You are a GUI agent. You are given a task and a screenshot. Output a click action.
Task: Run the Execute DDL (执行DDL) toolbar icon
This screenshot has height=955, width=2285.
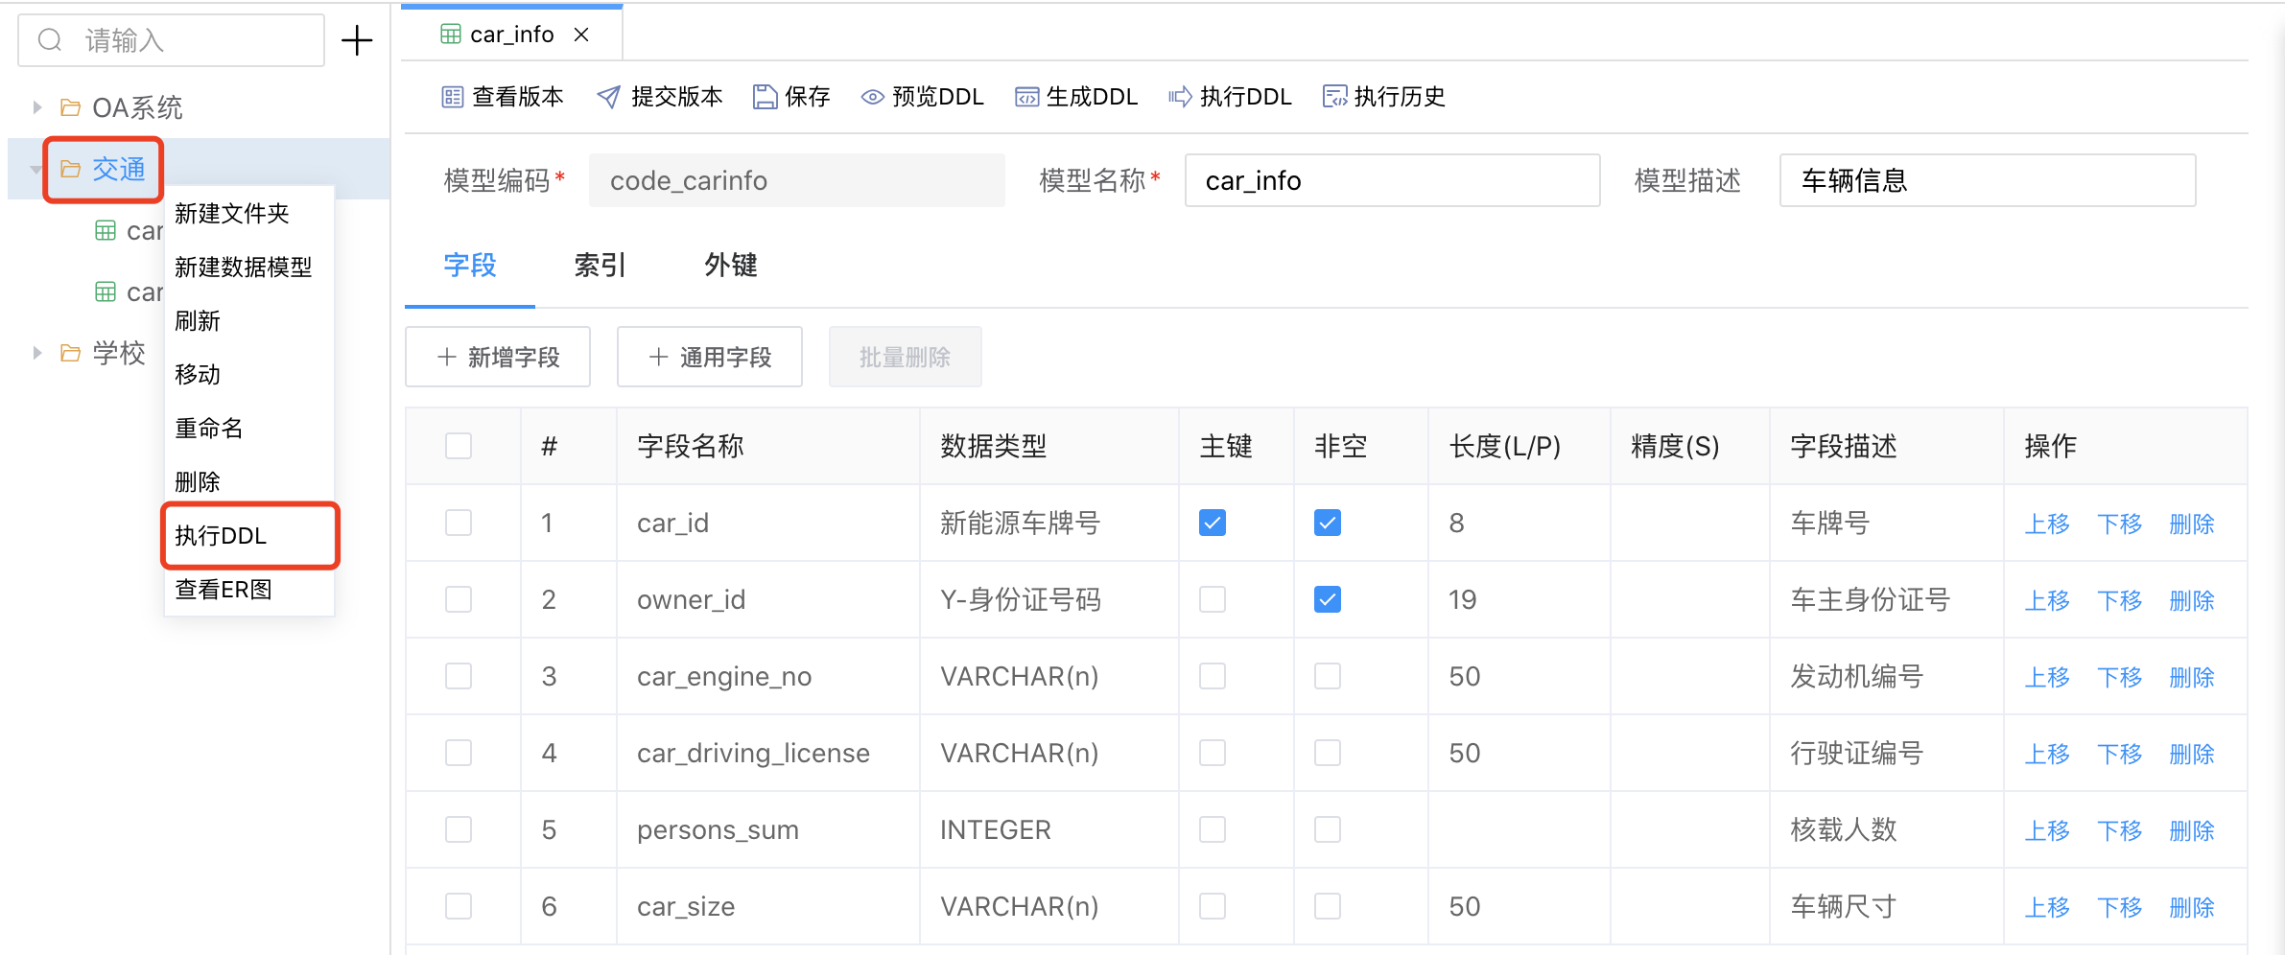[1180, 97]
